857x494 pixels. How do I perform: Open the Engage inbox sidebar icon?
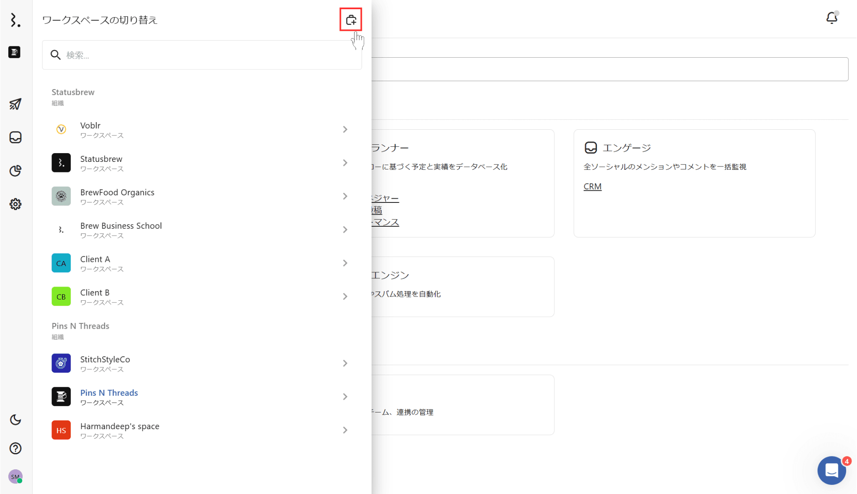(x=15, y=137)
